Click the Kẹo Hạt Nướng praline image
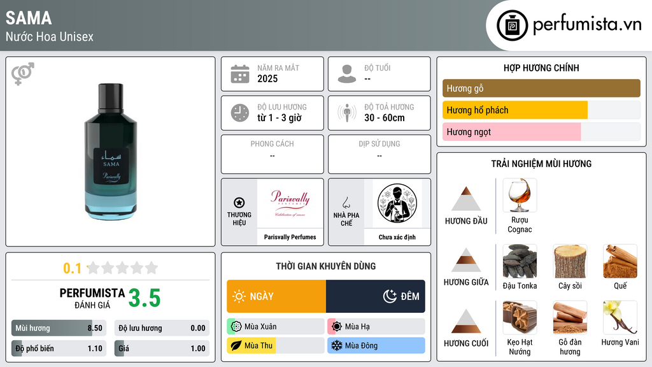Screen dimensions: 652x367 tap(520, 318)
